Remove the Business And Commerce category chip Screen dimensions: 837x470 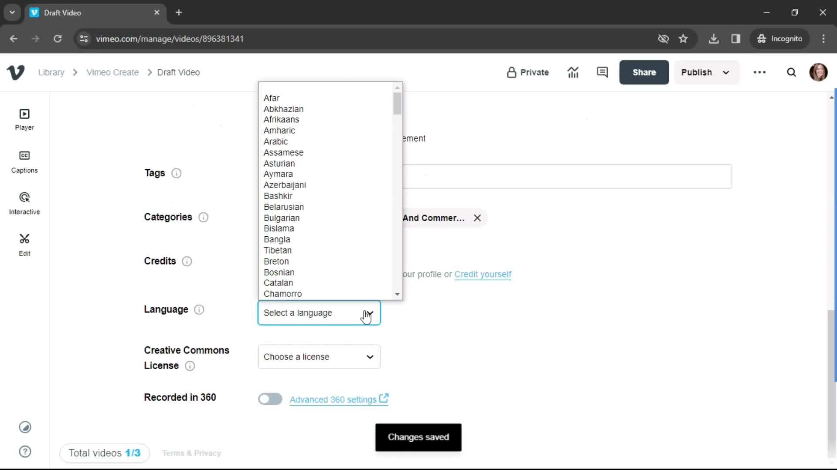[x=477, y=218]
